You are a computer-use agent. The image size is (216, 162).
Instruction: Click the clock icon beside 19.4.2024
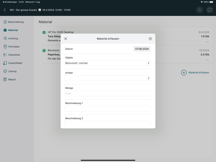pyautogui.click(x=40, y=10)
